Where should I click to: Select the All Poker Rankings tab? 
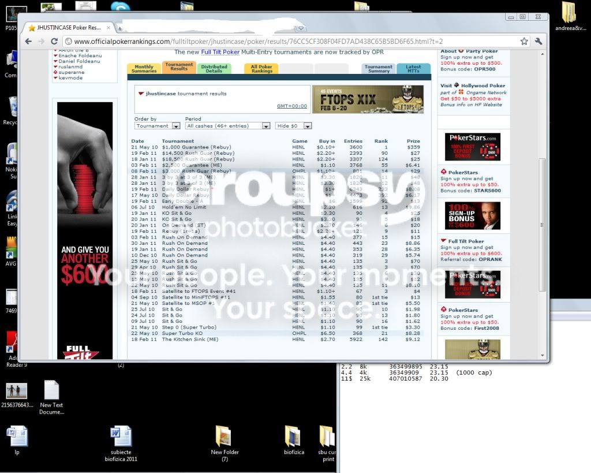[261, 69]
